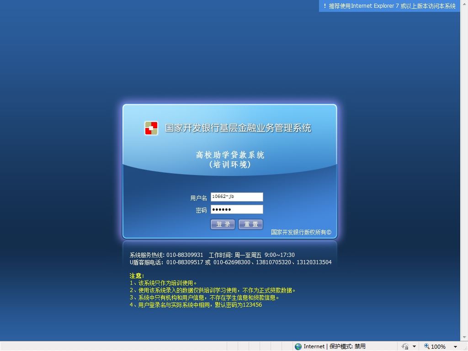Click the title 国家开发银行基层金融业务管理系统
Image resolution: width=468 pixels, height=351 pixels.
(238, 128)
